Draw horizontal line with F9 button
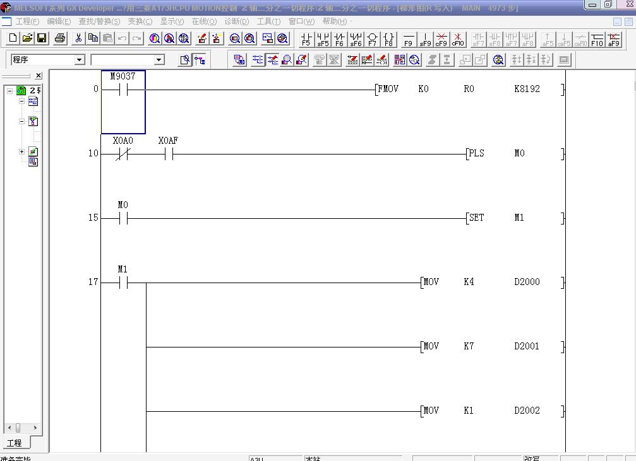Image resolution: width=636 pixels, height=461 pixels. [x=408, y=39]
